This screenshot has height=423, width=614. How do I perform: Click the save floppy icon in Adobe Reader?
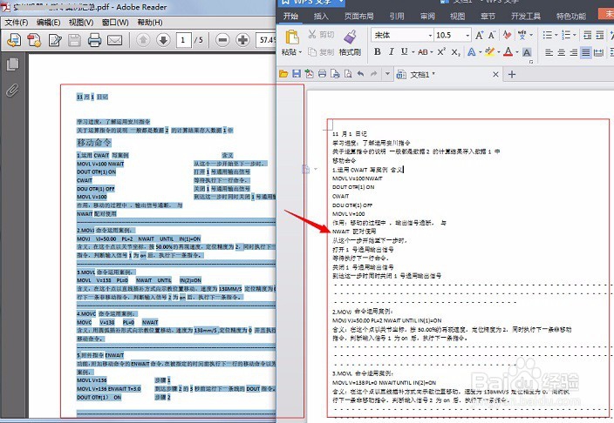click(74, 40)
